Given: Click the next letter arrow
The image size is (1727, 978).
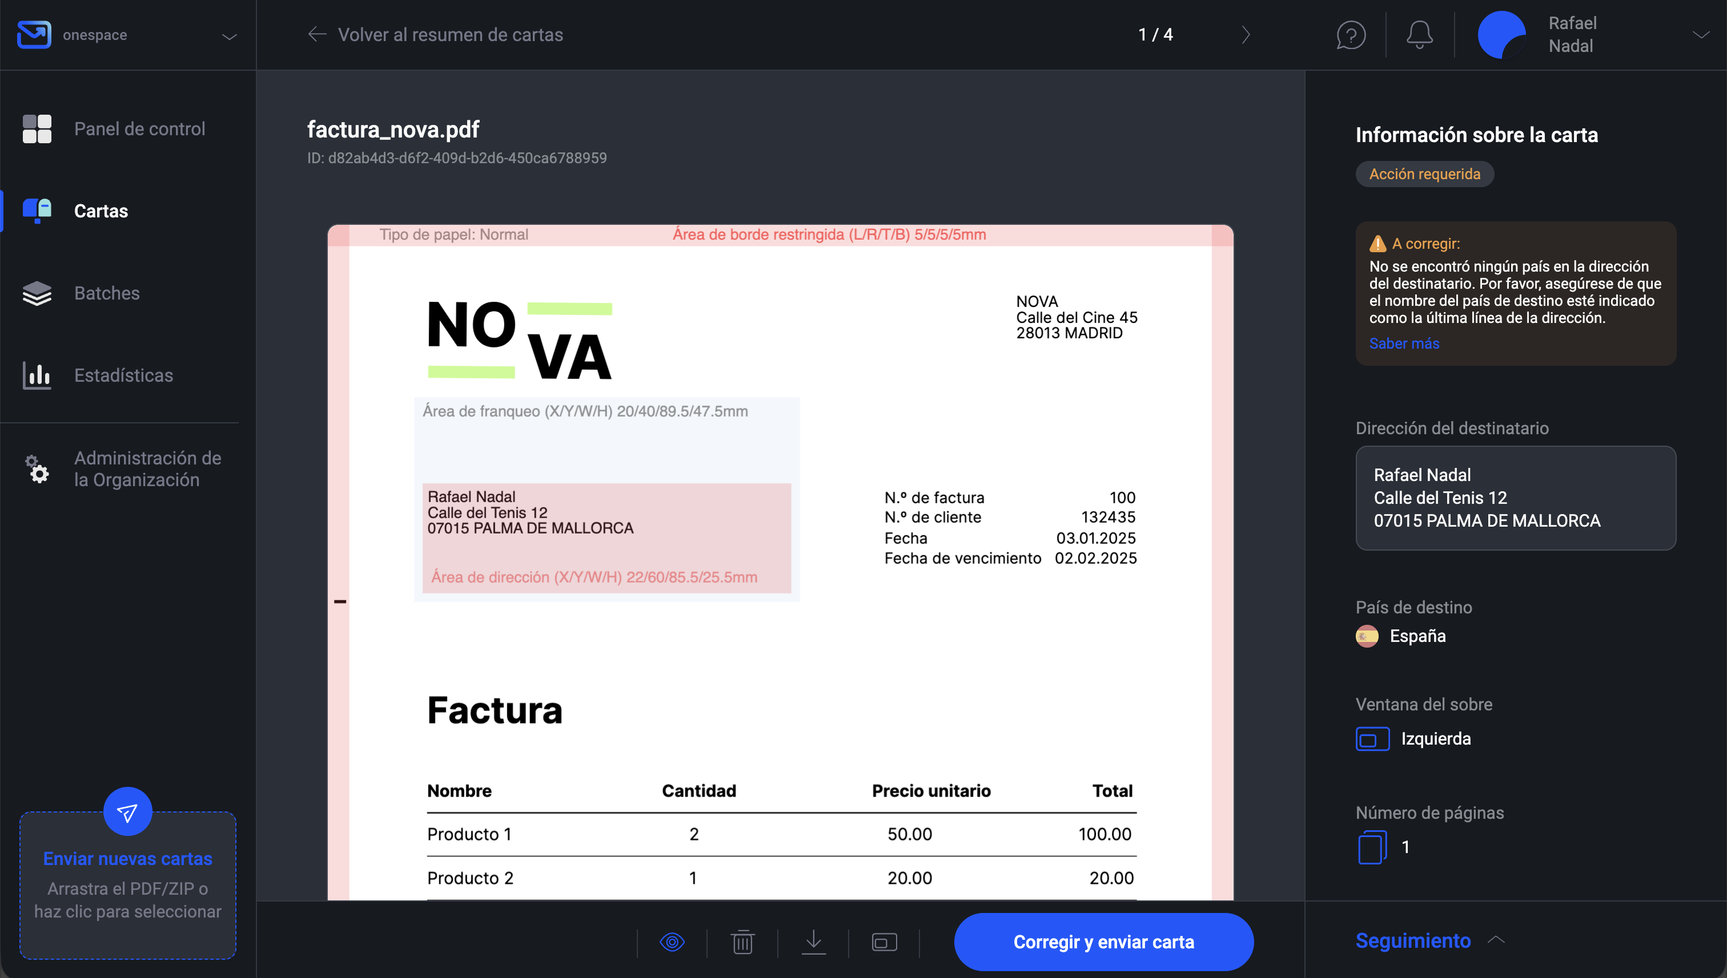Looking at the screenshot, I should (1246, 34).
